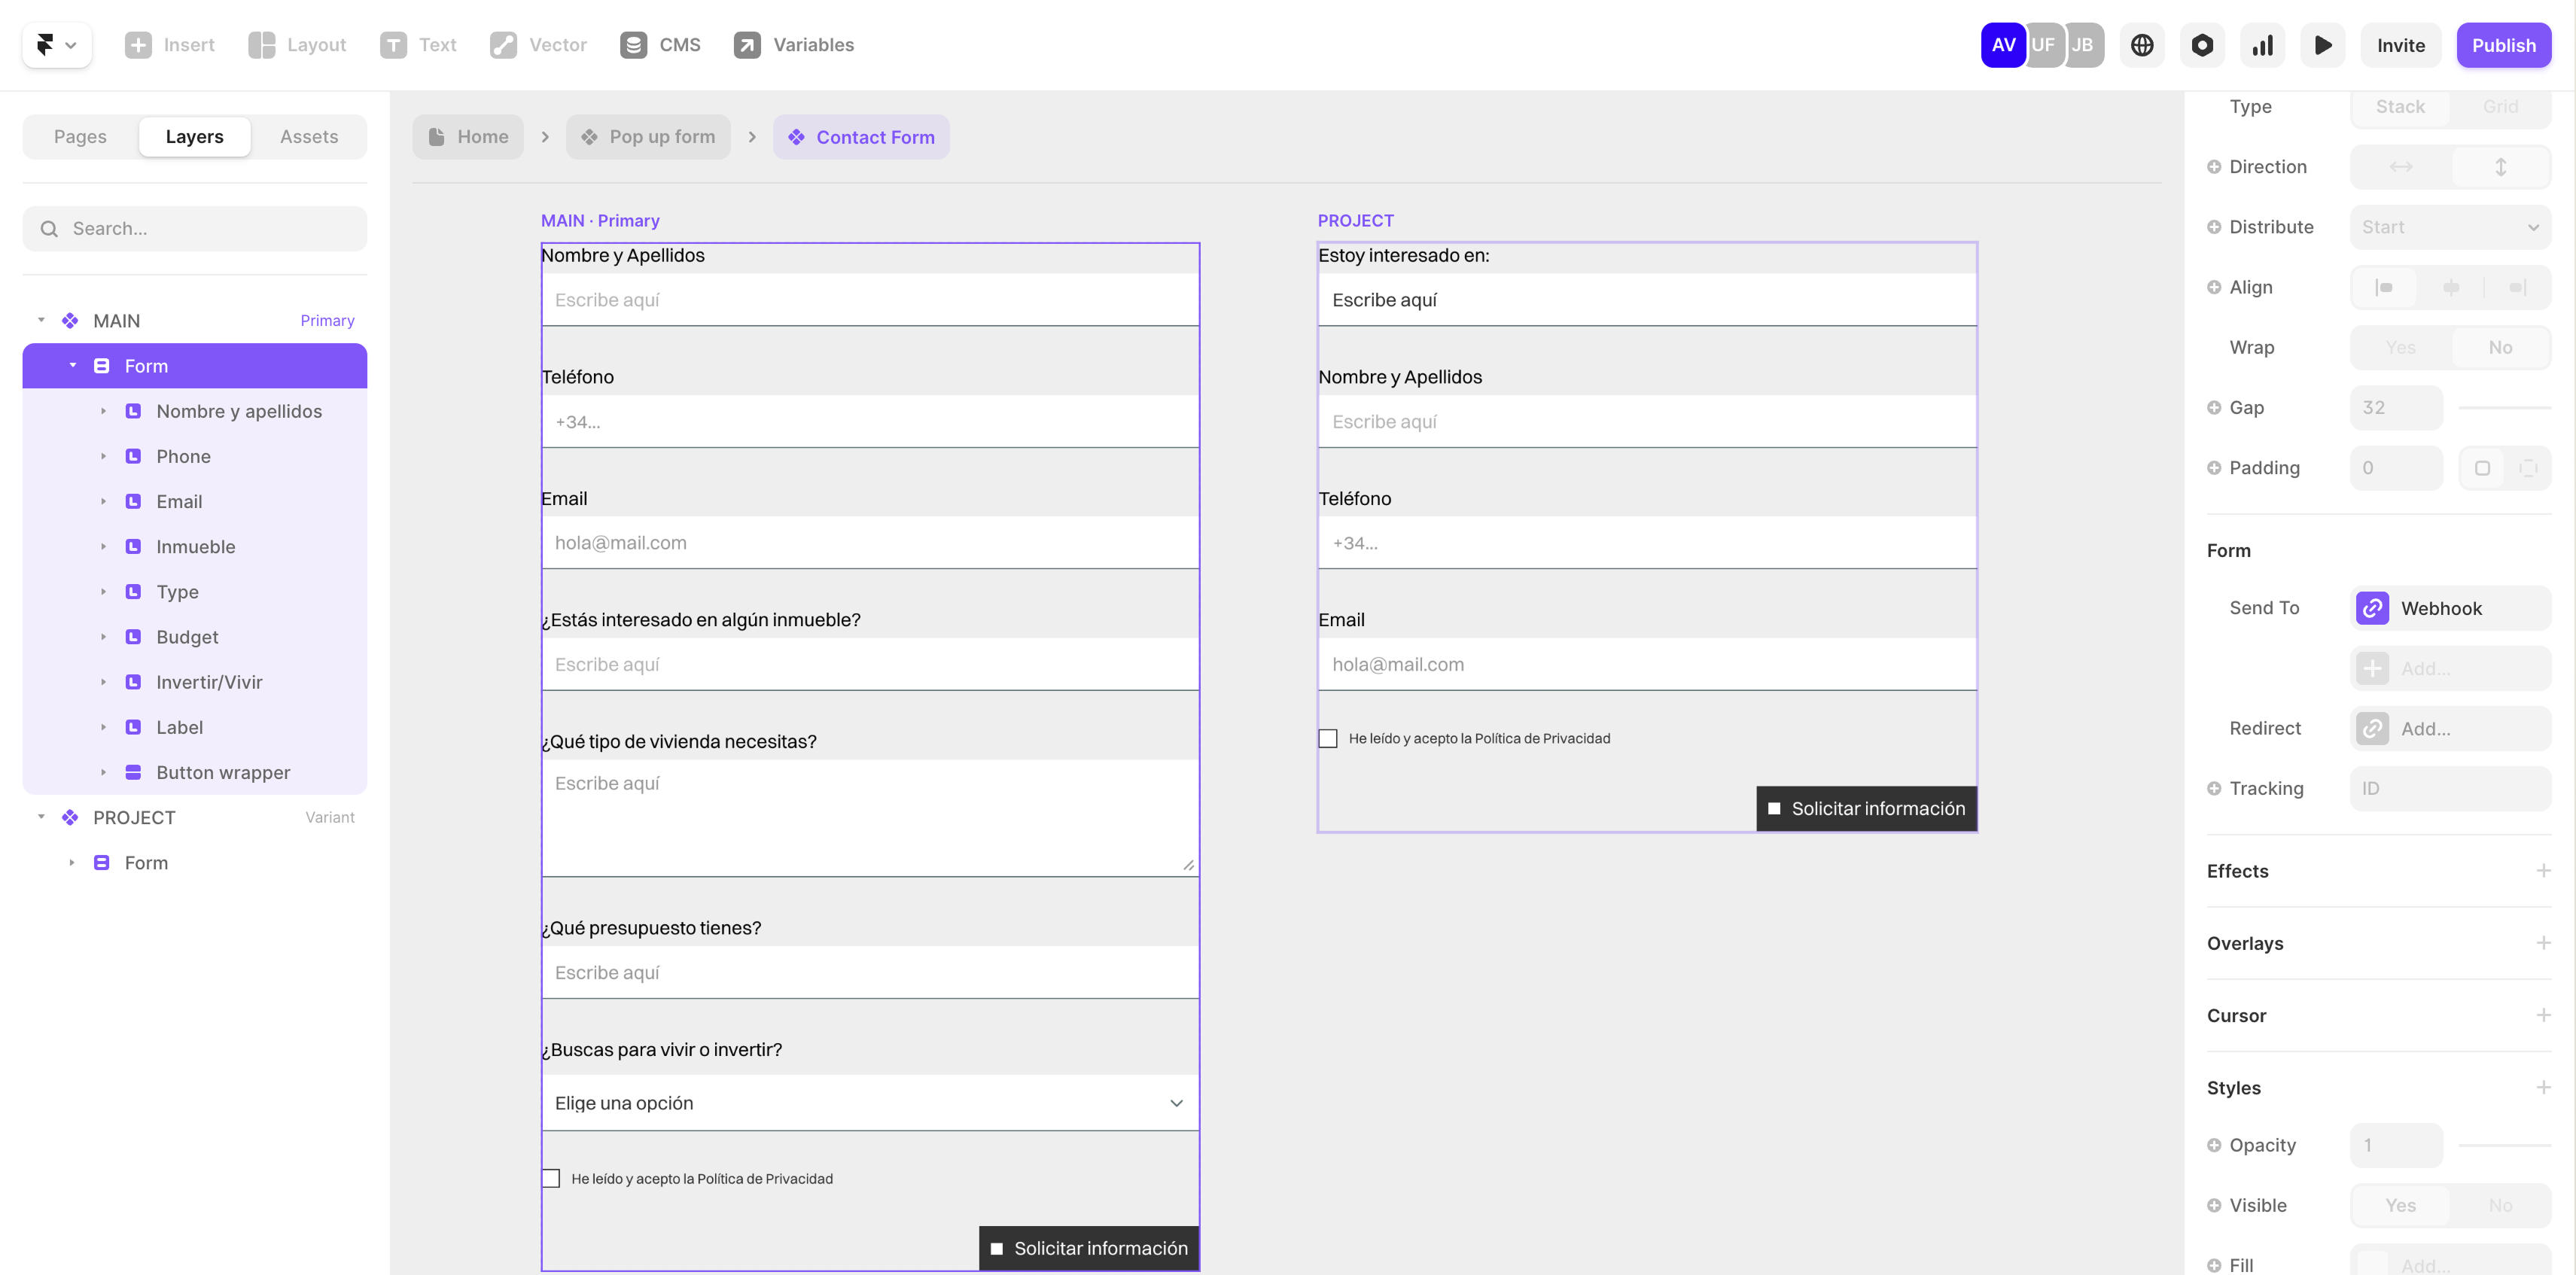Screen dimensions: 2576x1275
Task: Click the Invite button
Action: click(x=2400, y=45)
